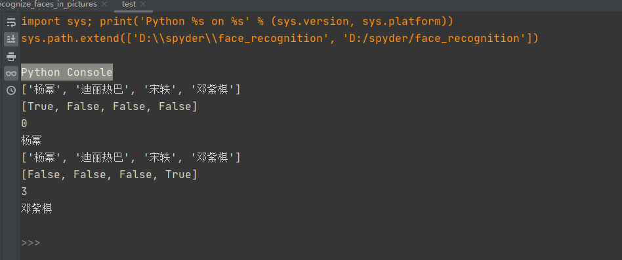Click the highlighted Python Console text
This screenshot has height=260, width=622.
tap(67, 73)
